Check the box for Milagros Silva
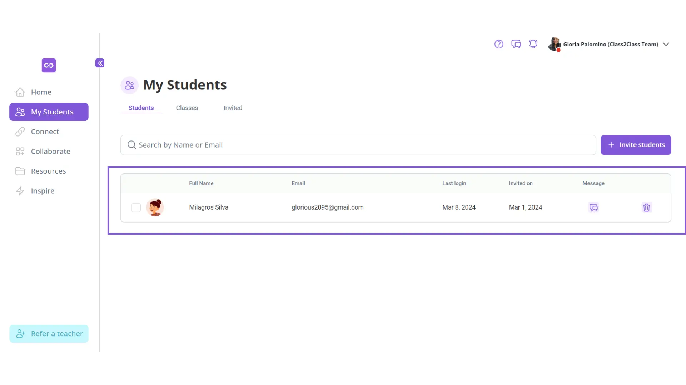The width and height of the screenshot is (686, 385). pos(136,207)
